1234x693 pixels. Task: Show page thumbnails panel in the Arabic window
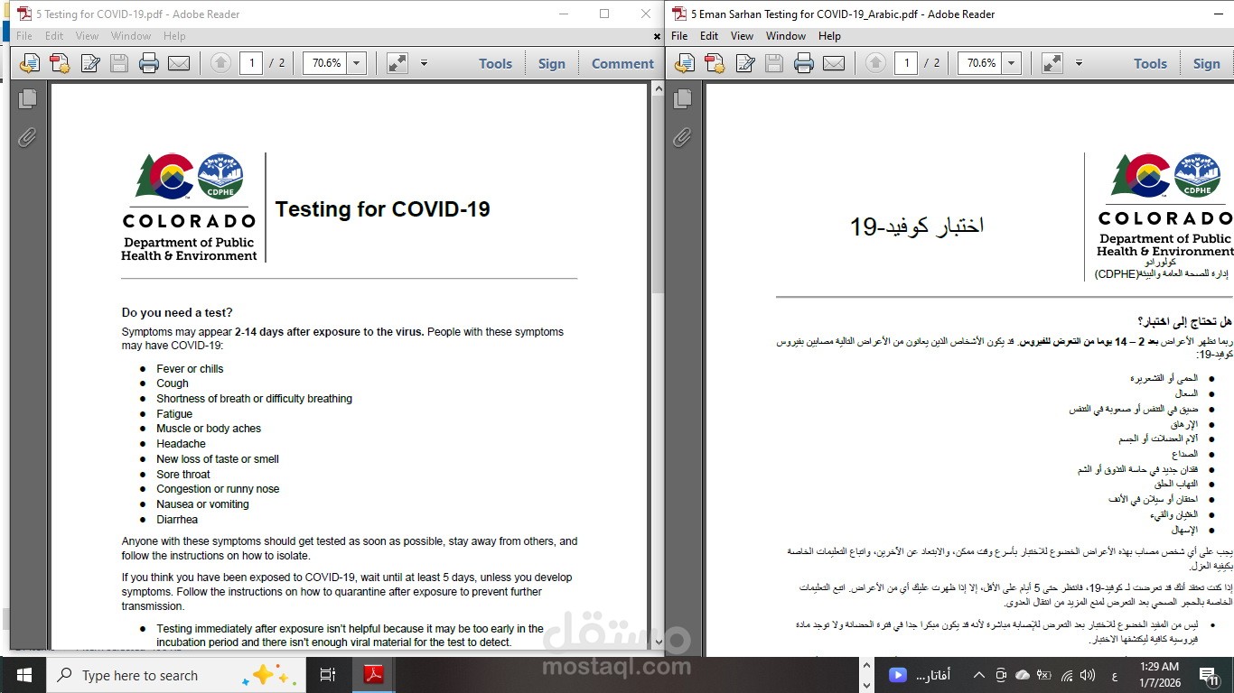tap(683, 98)
